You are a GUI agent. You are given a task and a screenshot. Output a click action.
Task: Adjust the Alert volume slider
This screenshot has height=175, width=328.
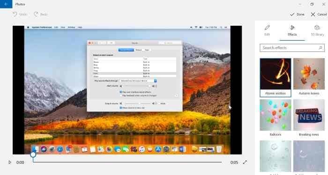tap(137, 86)
